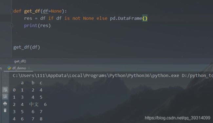Click the python.exe path line in console
The image size is (213, 123).
(x=113, y=75)
